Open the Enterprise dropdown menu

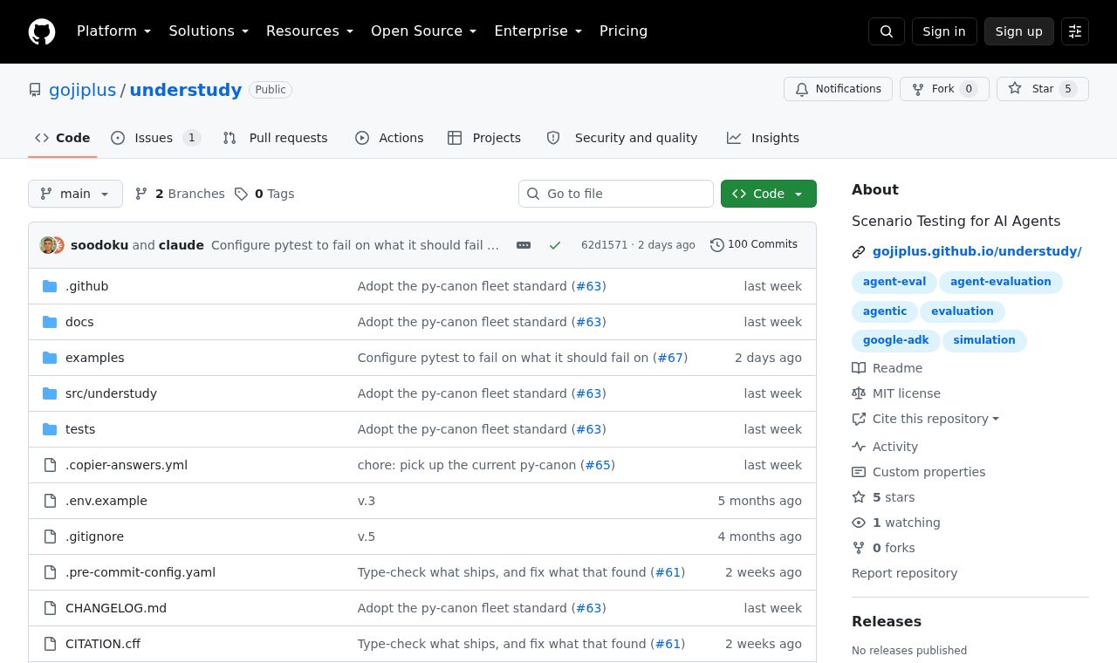point(538,31)
